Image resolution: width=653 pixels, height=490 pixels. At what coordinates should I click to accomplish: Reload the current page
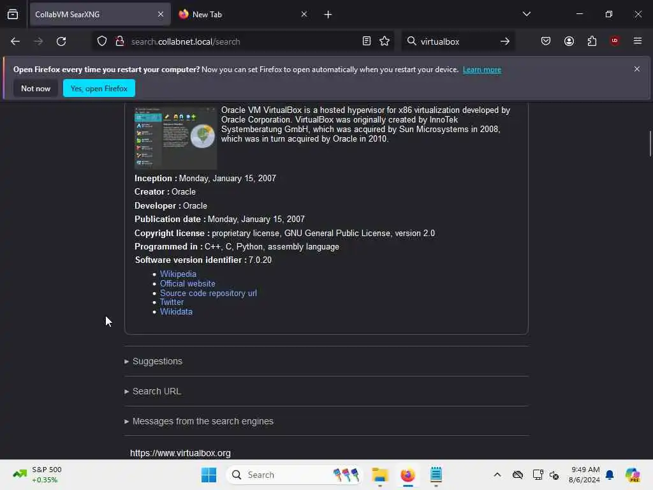61,41
